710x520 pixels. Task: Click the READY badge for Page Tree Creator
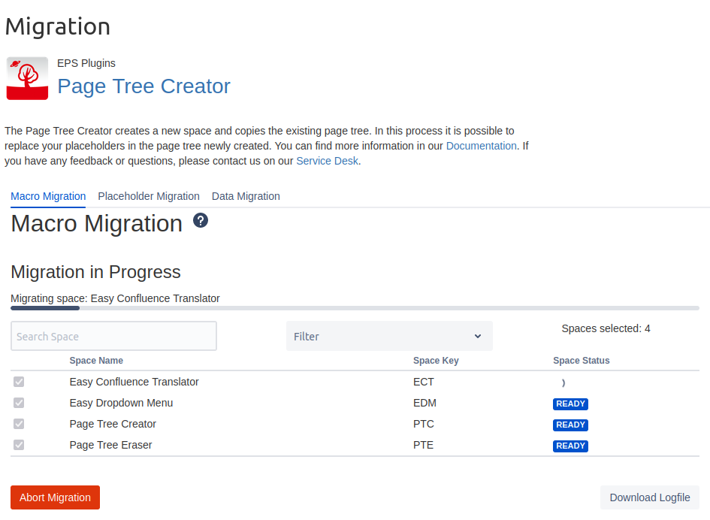(570, 425)
